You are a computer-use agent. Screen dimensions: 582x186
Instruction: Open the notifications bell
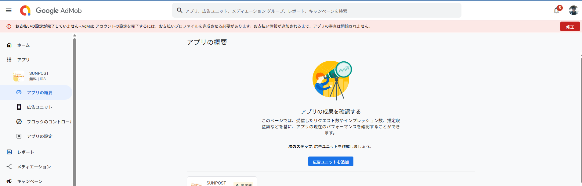click(x=556, y=11)
